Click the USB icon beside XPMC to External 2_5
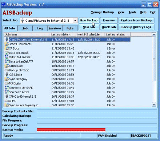This screenshot has height=141, width=160. point(7,97)
